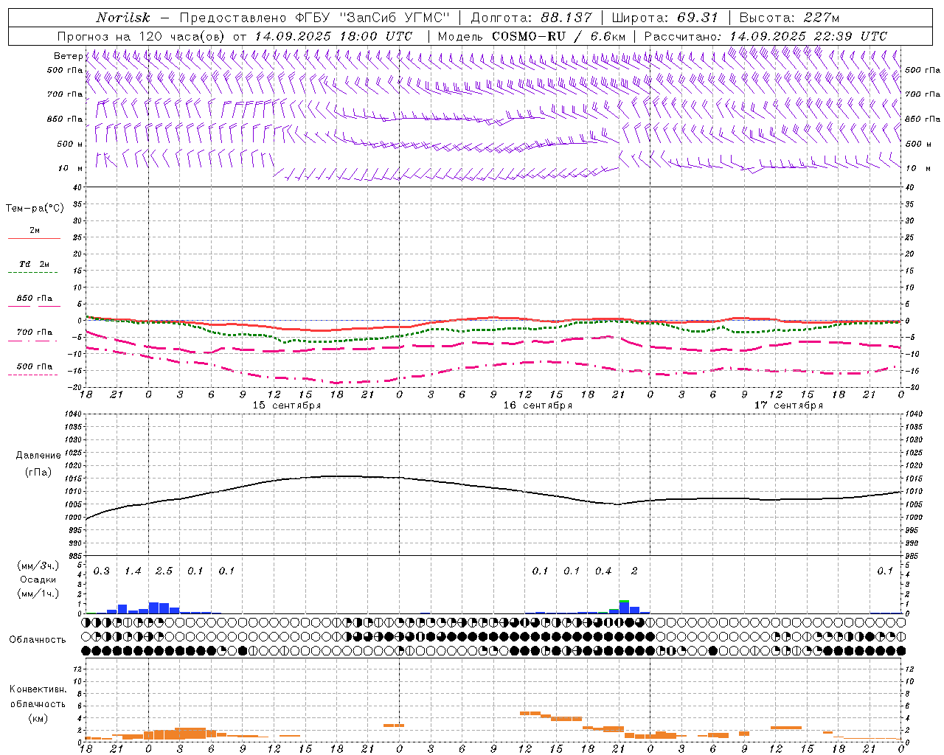Click the 'Тем-ра(°C)' temperature panel label
This screenshot has height=755, width=944.
35,209
